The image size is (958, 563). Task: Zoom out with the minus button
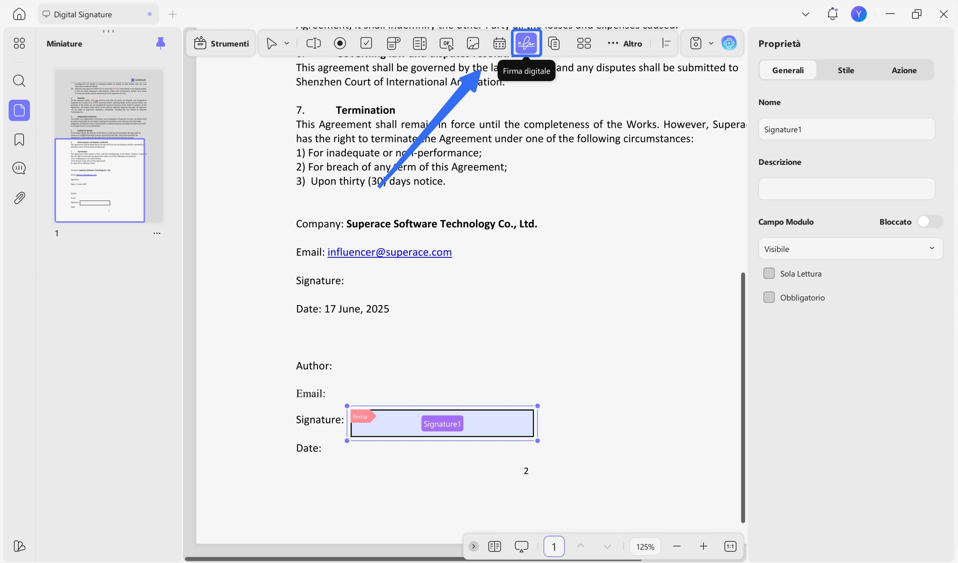click(677, 547)
